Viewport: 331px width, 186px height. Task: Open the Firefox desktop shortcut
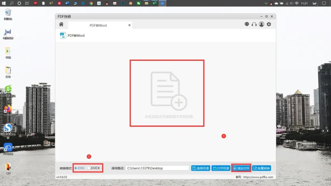point(8,111)
